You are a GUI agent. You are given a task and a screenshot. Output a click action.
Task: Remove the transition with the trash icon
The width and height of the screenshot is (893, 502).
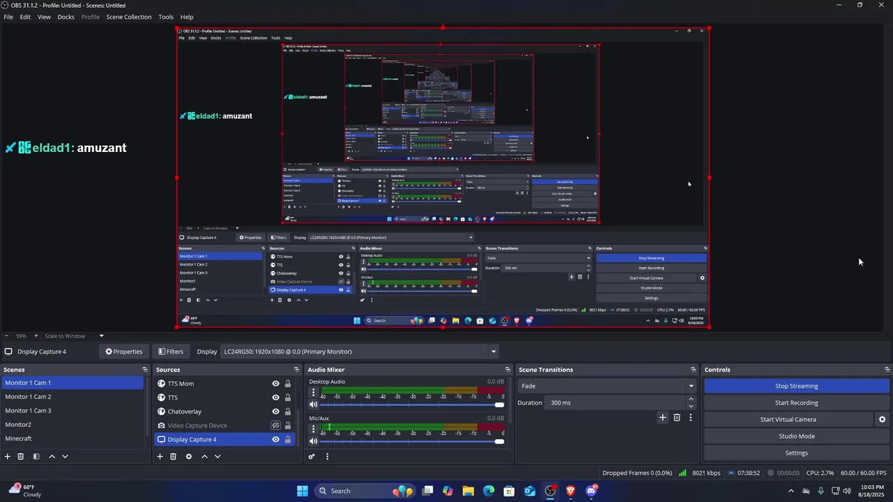[677, 418]
